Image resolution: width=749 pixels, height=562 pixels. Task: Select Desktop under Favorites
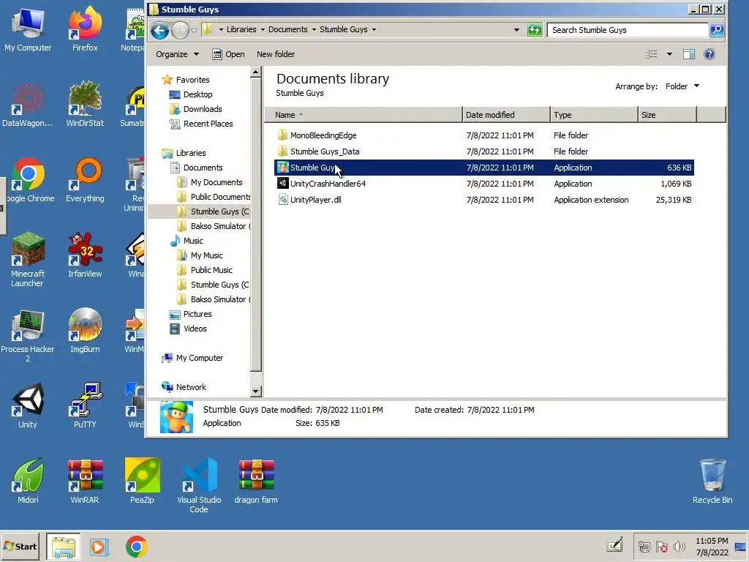click(x=191, y=94)
